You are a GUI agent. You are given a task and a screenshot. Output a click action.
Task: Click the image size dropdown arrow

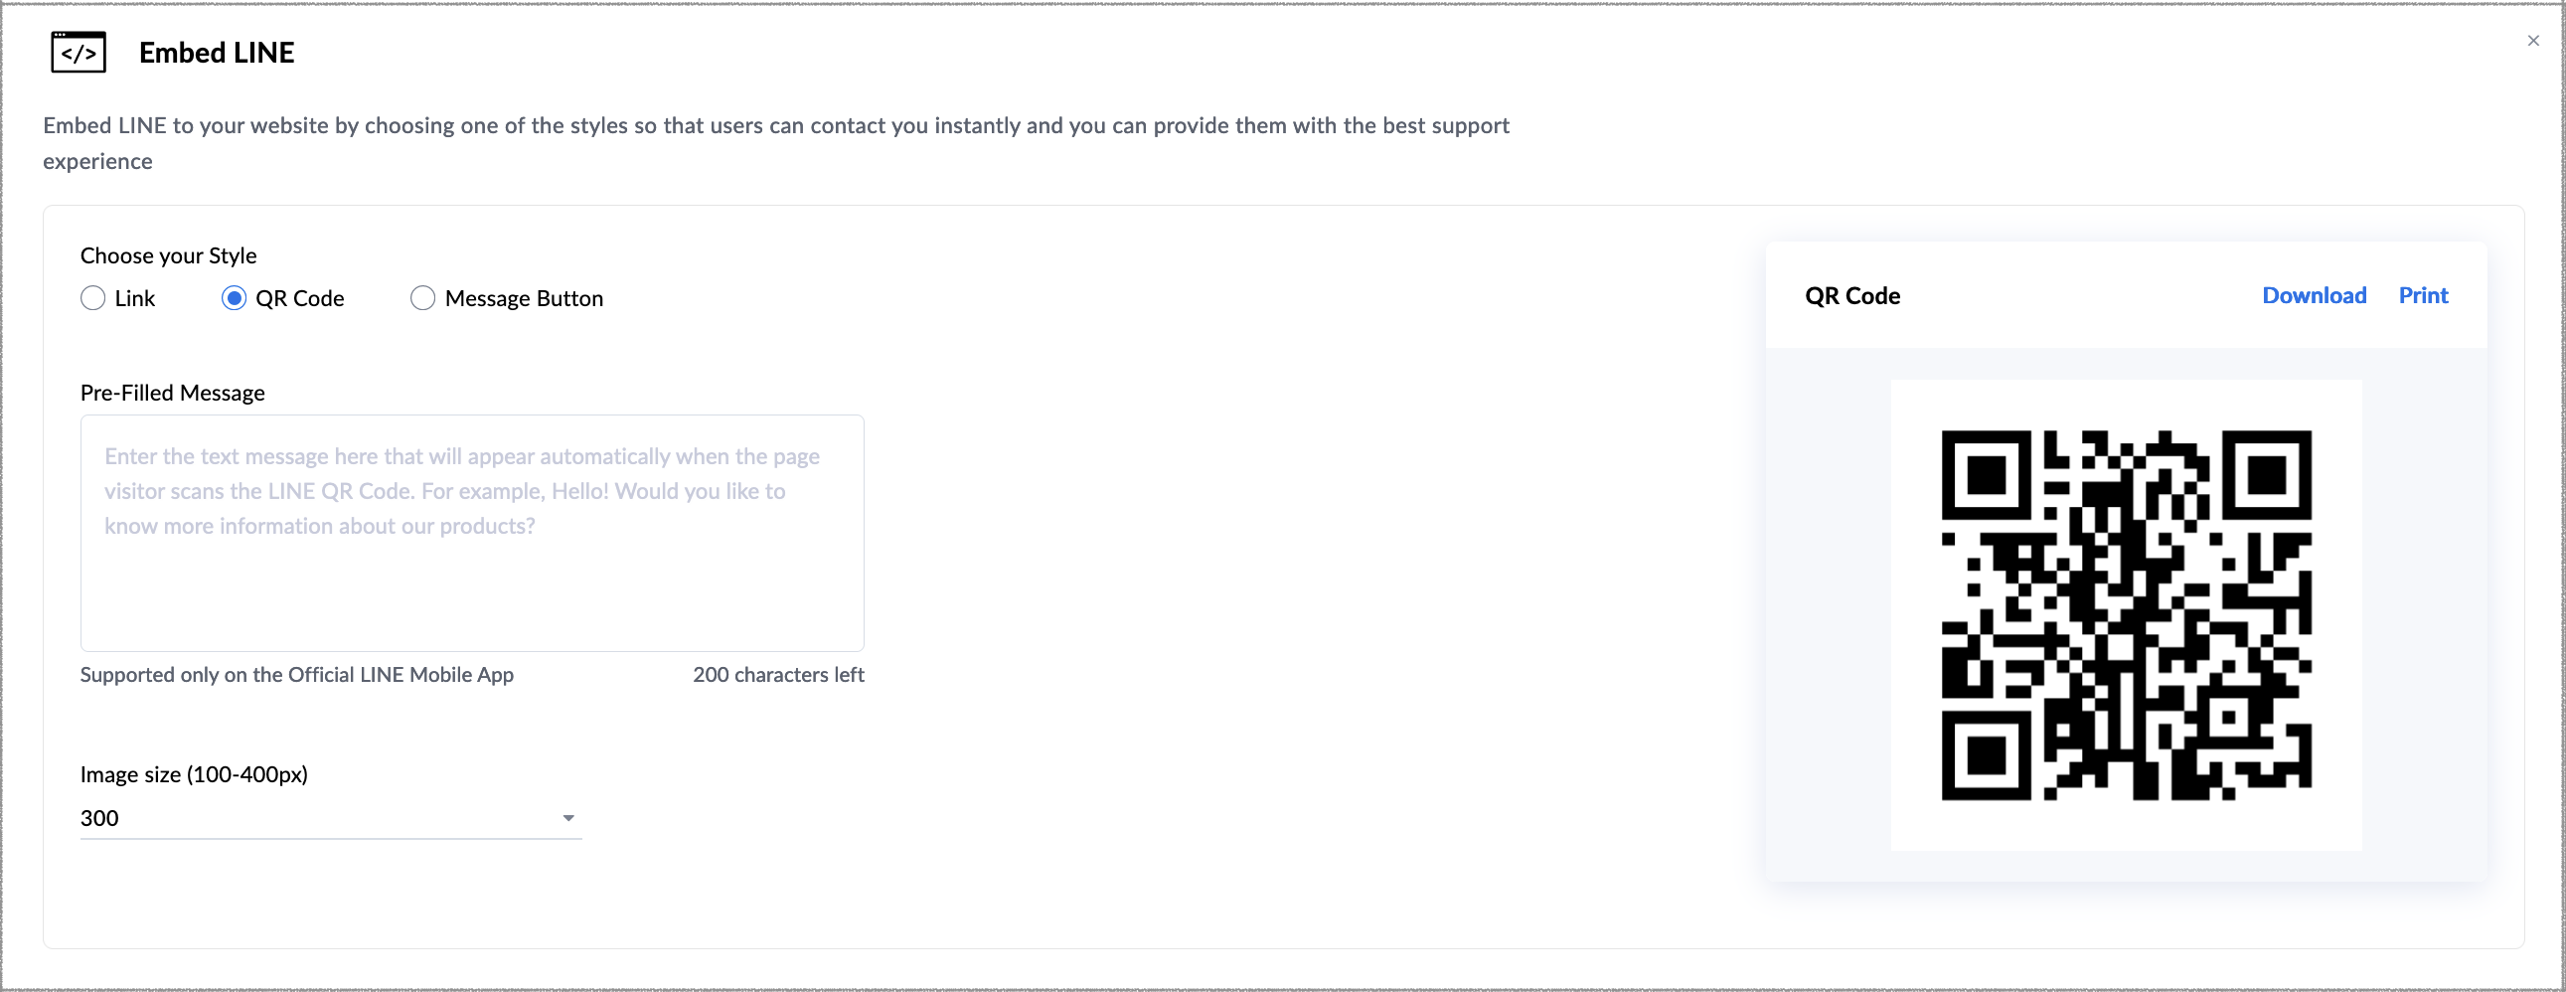point(567,818)
